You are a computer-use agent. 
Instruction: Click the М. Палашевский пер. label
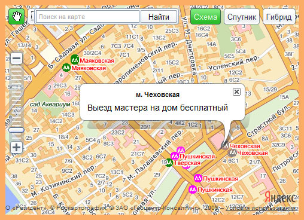[155, 155]
